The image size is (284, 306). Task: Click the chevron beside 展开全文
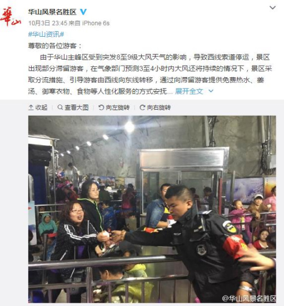point(211,91)
